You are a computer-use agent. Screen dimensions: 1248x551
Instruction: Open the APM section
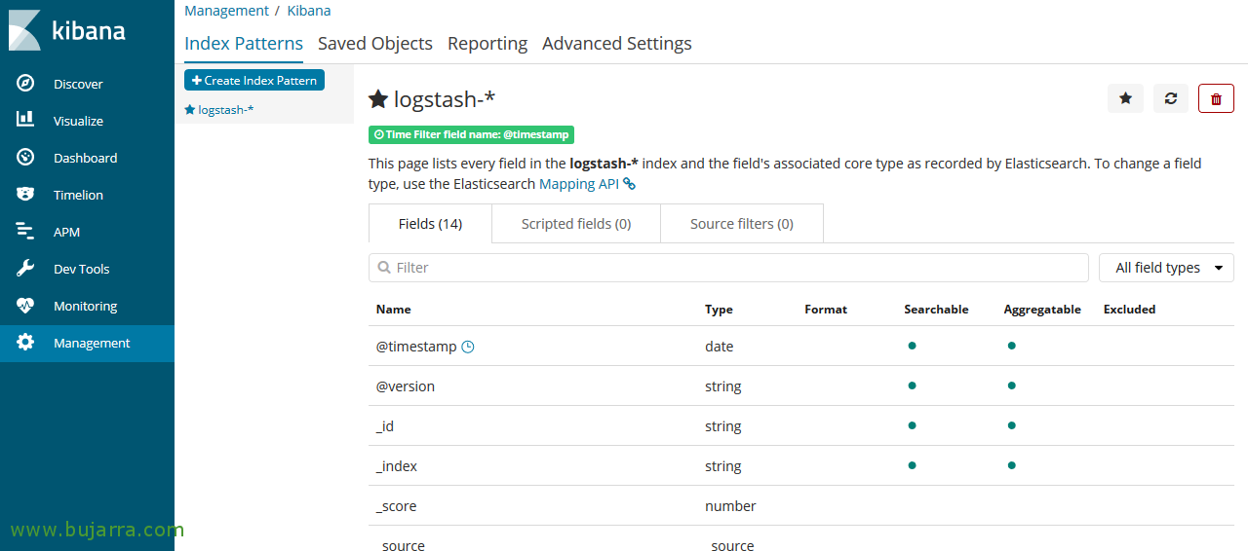[66, 232]
